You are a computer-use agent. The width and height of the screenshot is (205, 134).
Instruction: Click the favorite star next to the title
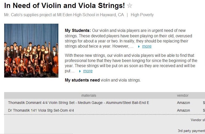(x=130, y=6)
